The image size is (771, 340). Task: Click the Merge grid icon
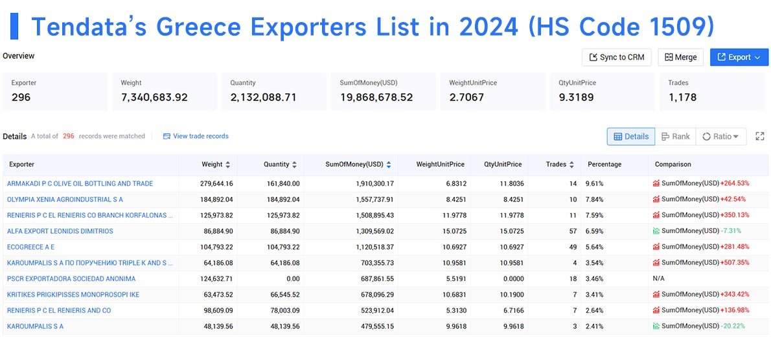(x=668, y=57)
